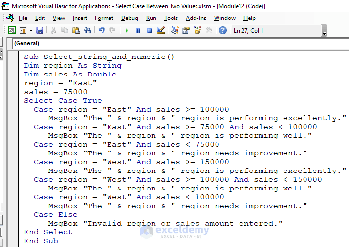
Task: Click the Toolbox hammer-and-wrench icon
Action: coord(209,30)
